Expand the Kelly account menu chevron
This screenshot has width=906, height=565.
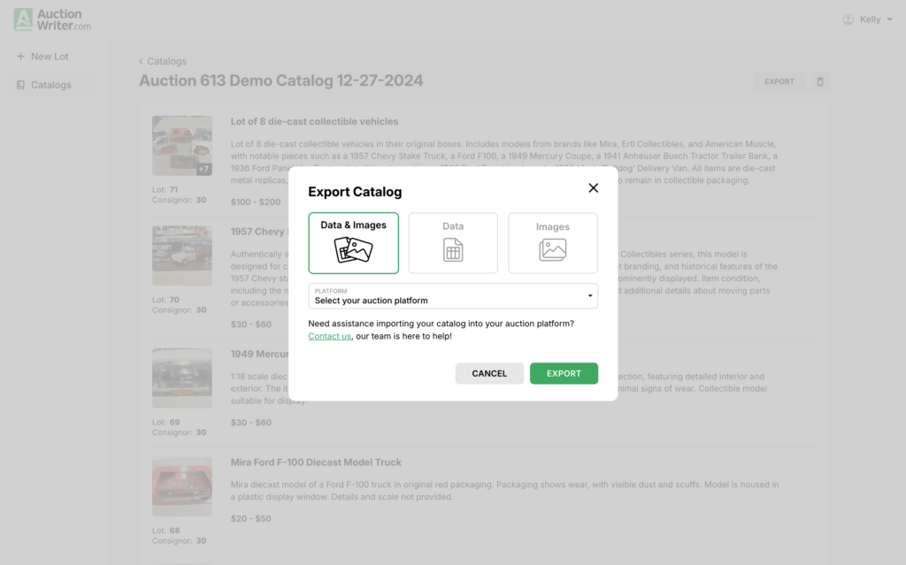(x=888, y=19)
